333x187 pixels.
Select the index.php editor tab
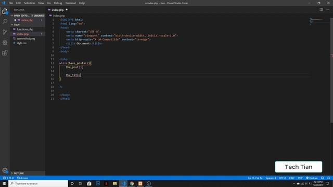coord(58,10)
